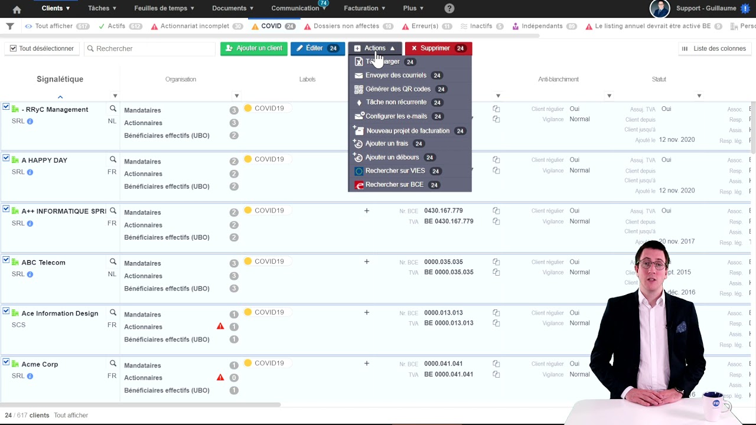Open the Communication dropdown menu
The image size is (756, 425).
coord(299,8)
